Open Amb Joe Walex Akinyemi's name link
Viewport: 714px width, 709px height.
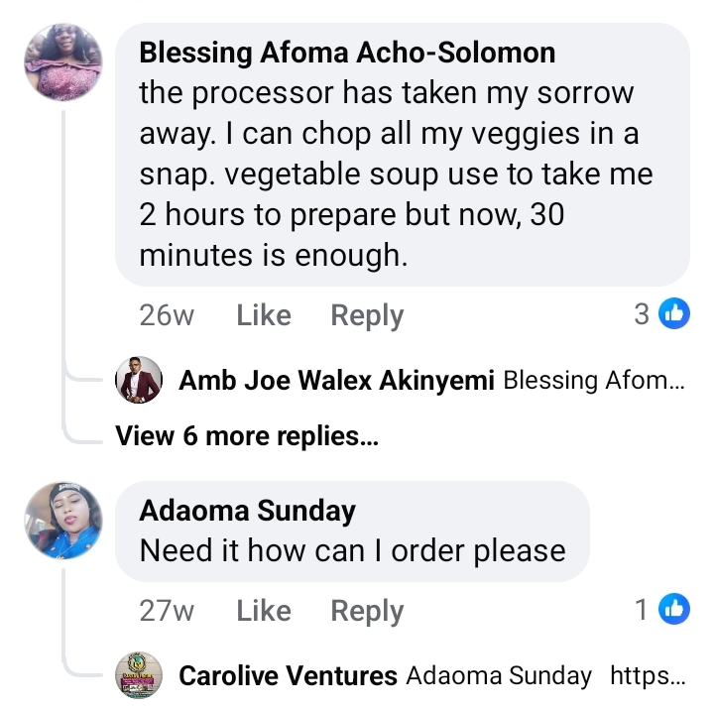336,380
